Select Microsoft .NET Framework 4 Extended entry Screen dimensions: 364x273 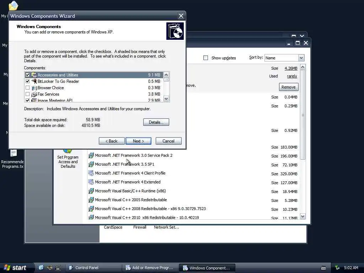(x=128, y=182)
